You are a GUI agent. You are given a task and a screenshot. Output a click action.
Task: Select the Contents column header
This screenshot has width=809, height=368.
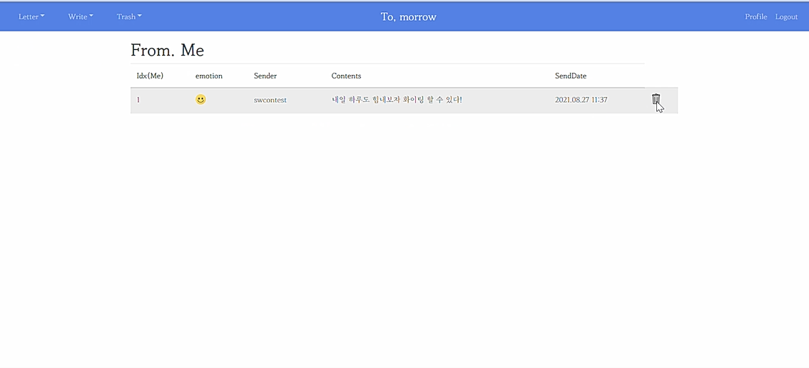(346, 76)
